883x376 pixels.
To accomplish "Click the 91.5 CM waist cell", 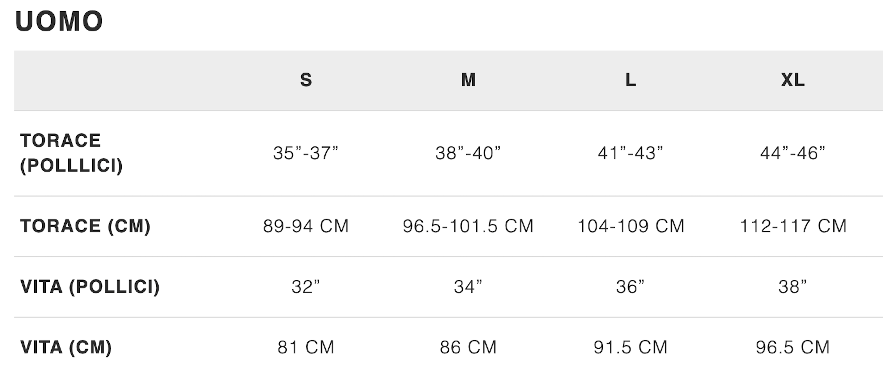I will point(630,347).
